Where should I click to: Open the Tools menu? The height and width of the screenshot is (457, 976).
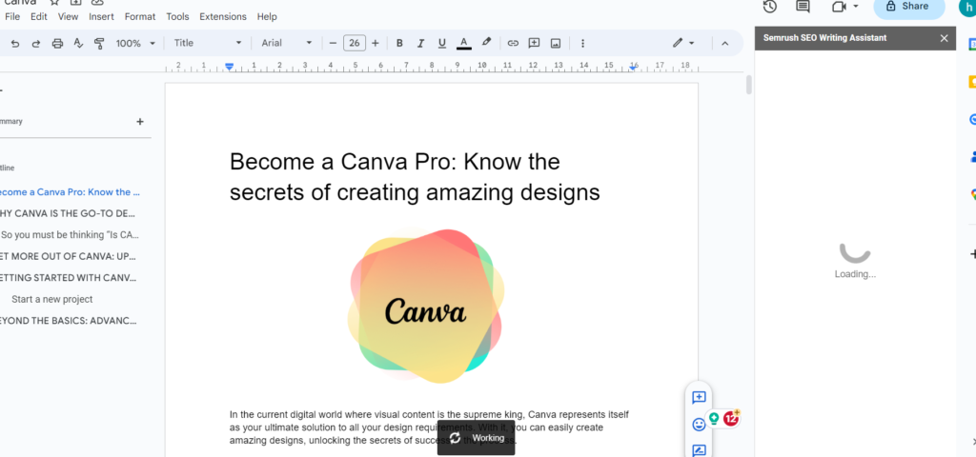[x=177, y=17]
